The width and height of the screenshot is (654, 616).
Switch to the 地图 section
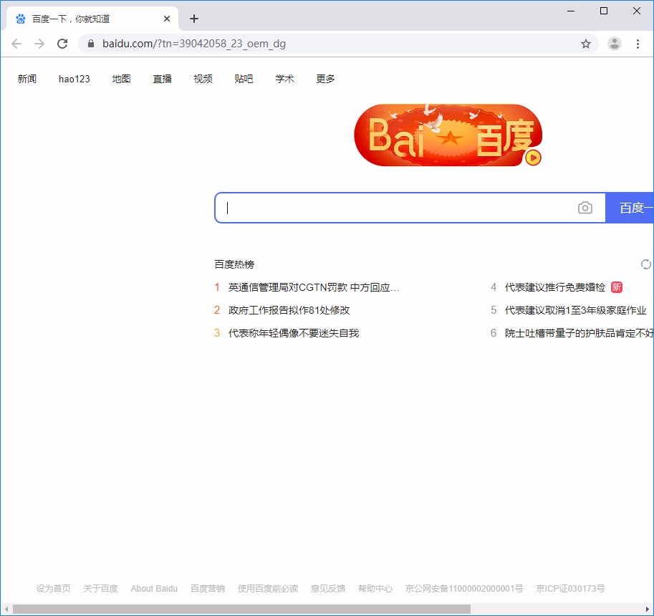point(121,79)
